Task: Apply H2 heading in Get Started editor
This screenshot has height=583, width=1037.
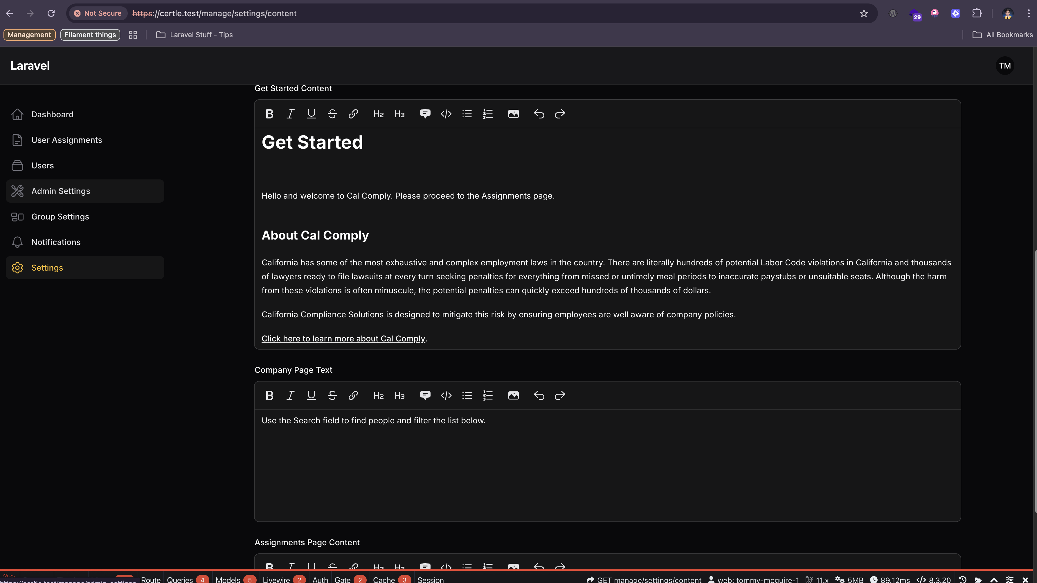Action: [x=378, y=114]
